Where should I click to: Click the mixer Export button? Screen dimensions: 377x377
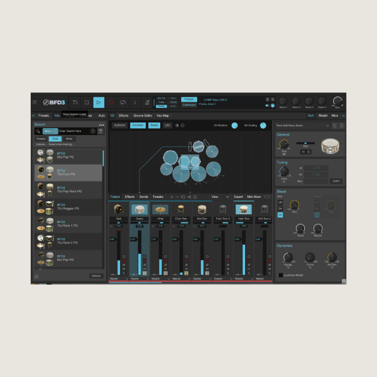[x=238, y=197]
